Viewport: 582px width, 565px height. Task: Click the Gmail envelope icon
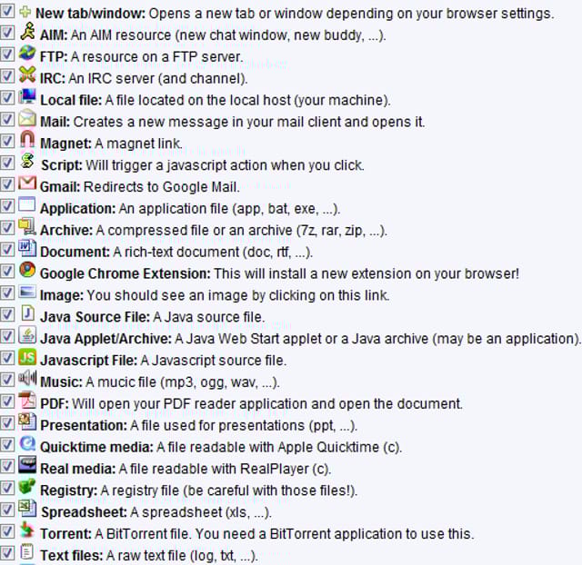[x=27, y=183]
